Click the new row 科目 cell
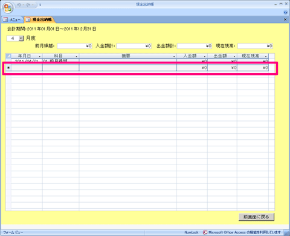This screenshot has width=290, height=236. 60,68
